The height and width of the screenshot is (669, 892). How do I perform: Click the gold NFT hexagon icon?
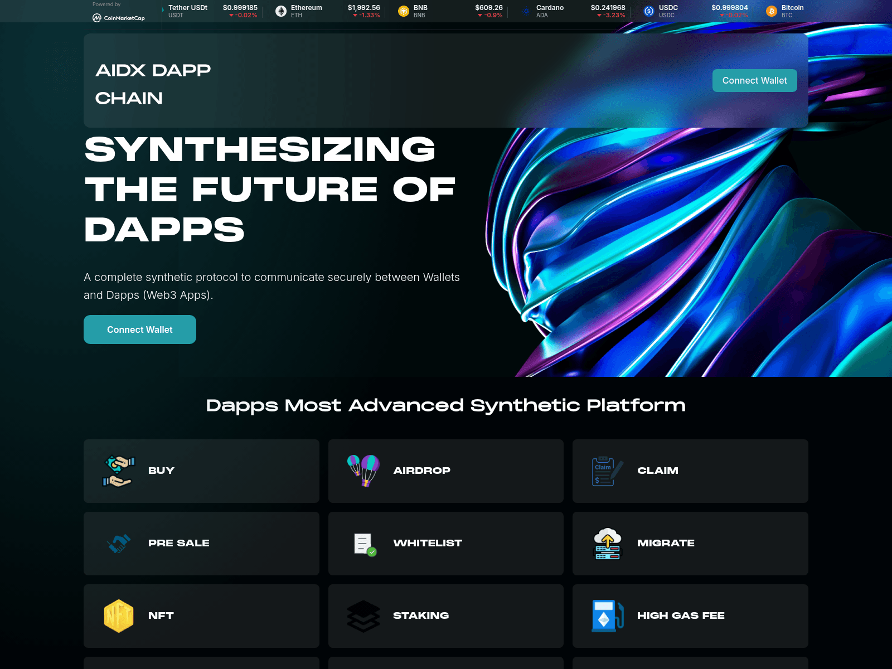pyautogui.click(x=119, y=616)
